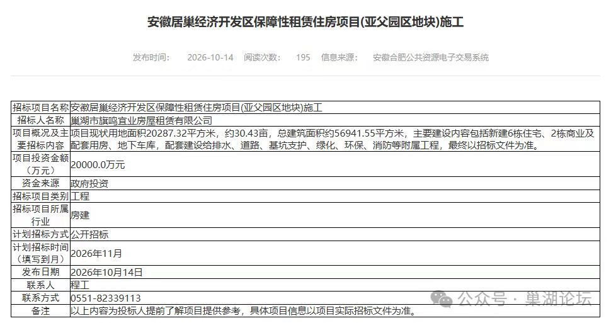611x323 pixels.
Task: Click the 备注 label cell
Action: (x=40, y=311)
